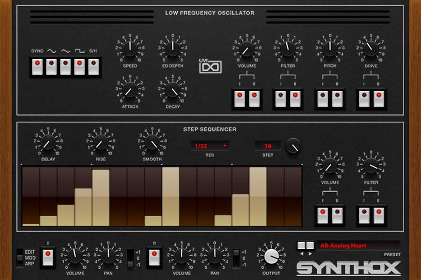Select the LFO sine waveform button
This screenshot has width=421, height=280.
click(51, 67)
